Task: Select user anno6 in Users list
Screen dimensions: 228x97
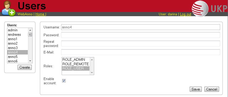Action: [x=18, y=61]
